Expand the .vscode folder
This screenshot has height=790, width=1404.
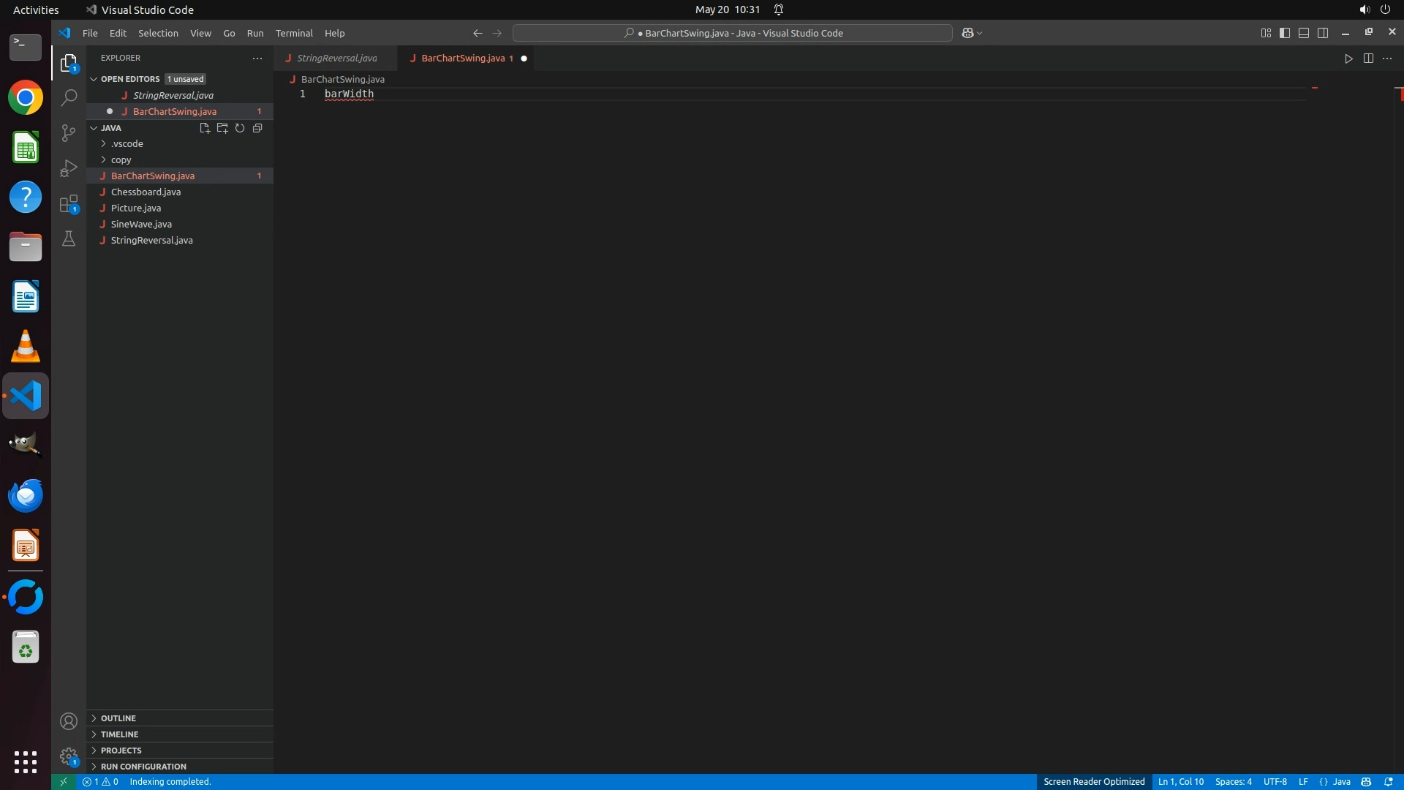pyautogui.click(x=127, y=144)
